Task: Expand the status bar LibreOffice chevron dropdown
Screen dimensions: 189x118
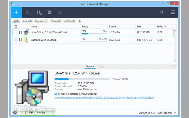Action: (175, 113)
